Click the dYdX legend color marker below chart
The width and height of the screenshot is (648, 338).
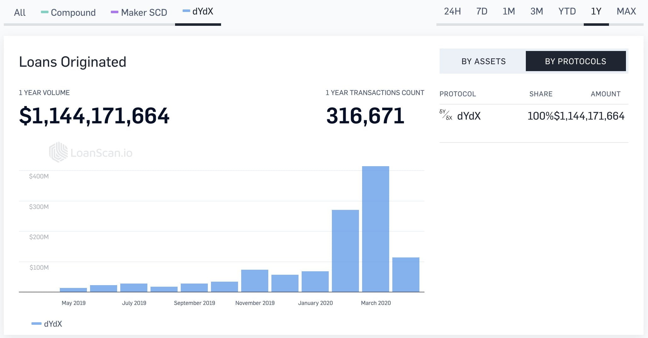36,324
